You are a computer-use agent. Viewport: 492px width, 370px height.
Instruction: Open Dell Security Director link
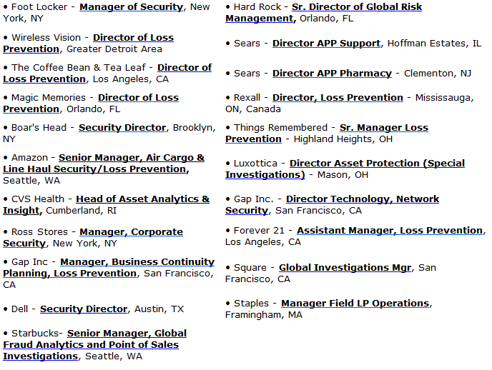coord(84,309)
